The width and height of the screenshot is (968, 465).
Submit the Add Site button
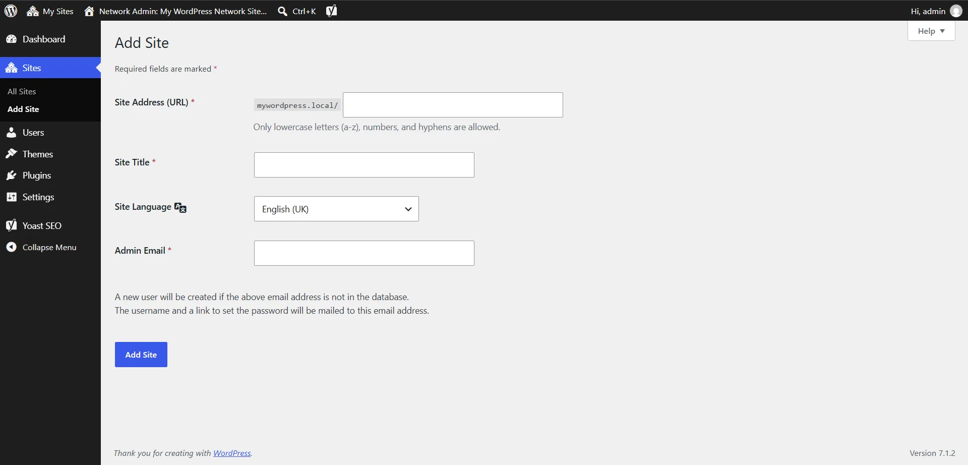pos(141,355)
